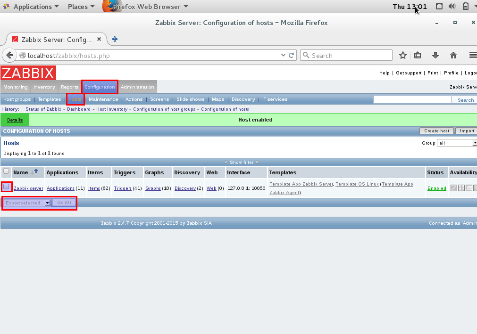The height and width of the screenshot is (334, 477).
Task: Switch to the Configuration tab
Action: pyautogui.click(x=100, y=87)
